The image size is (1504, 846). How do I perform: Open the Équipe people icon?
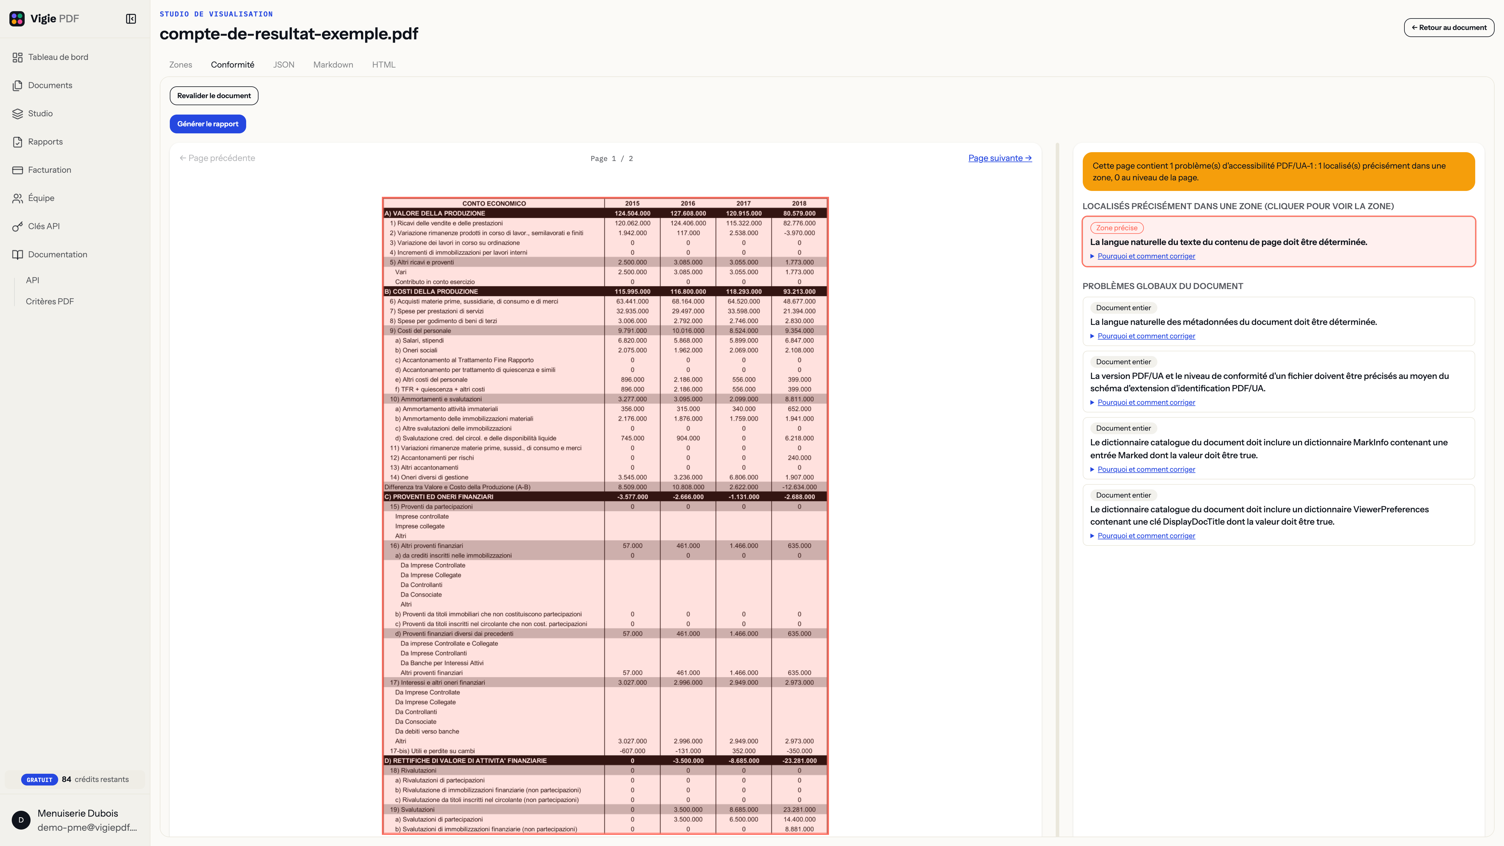[x=18, y=198]
